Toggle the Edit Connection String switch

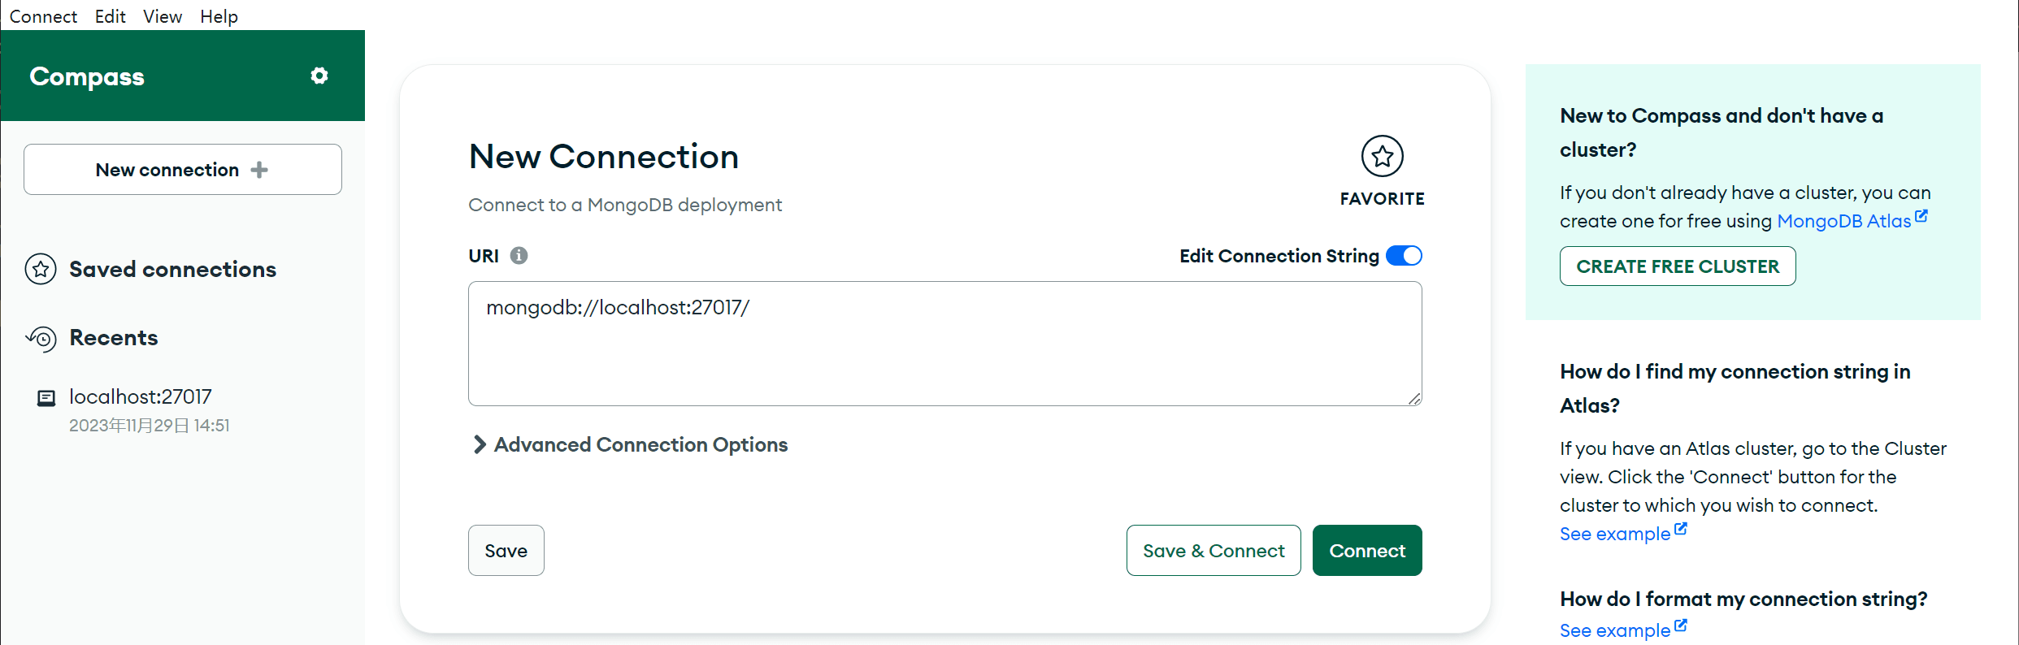pos(1404,256)
